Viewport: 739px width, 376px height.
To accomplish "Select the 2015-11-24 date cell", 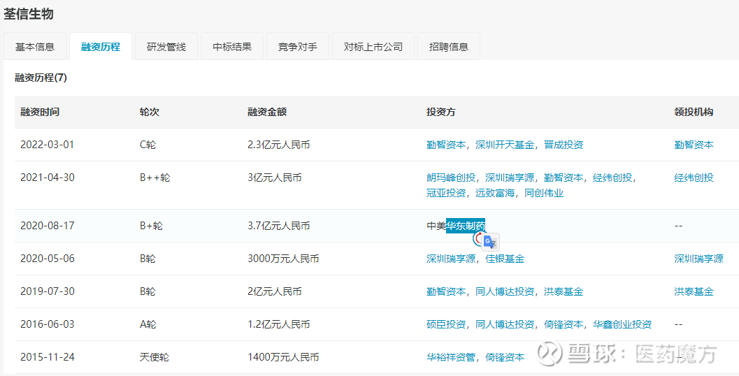I will click(x=47, y=357).
